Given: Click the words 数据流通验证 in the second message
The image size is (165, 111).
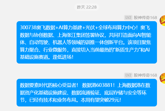Looking at the screenshot, I should coord(85,93).
